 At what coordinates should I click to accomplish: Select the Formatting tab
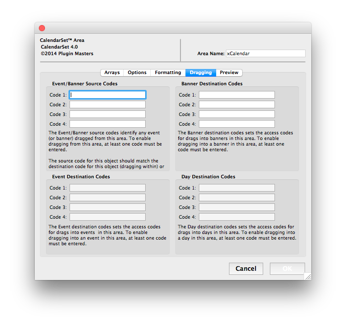(x=168, y=73)
